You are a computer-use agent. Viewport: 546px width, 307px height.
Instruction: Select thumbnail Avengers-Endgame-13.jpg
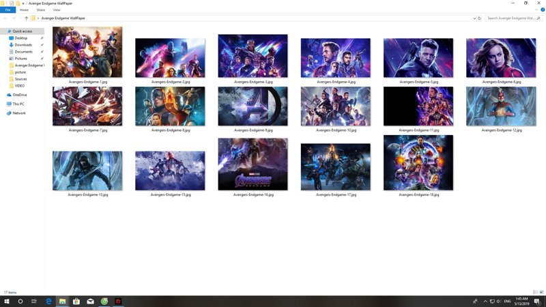coord(87,171)
